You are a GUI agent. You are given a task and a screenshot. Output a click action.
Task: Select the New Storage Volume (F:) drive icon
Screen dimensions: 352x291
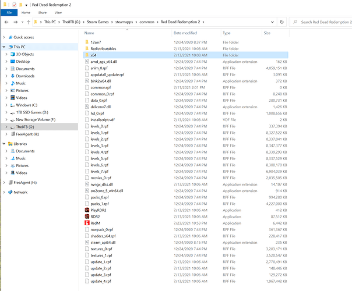pyautogui.click(x=13, y=120)
